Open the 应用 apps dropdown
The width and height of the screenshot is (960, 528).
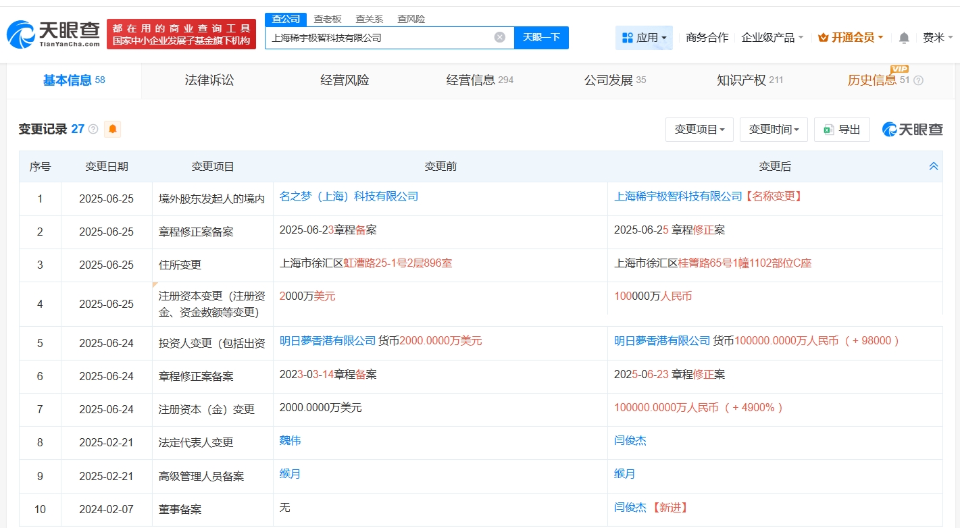coord(644,38)
